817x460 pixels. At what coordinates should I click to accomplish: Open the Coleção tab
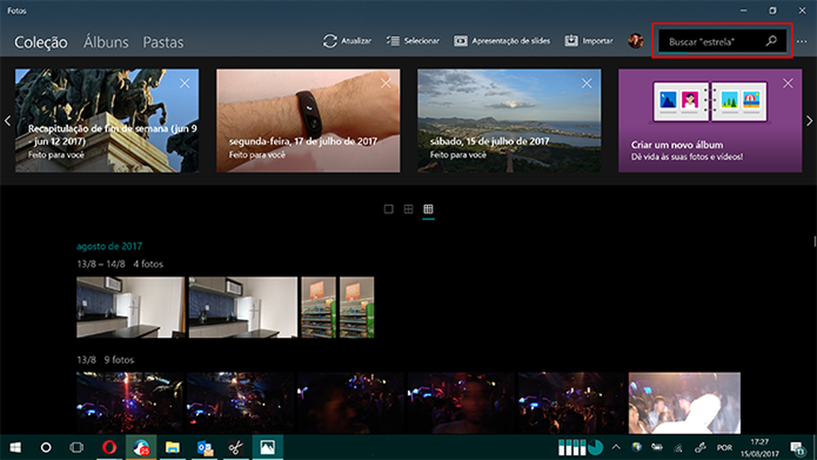coord(41,42)
